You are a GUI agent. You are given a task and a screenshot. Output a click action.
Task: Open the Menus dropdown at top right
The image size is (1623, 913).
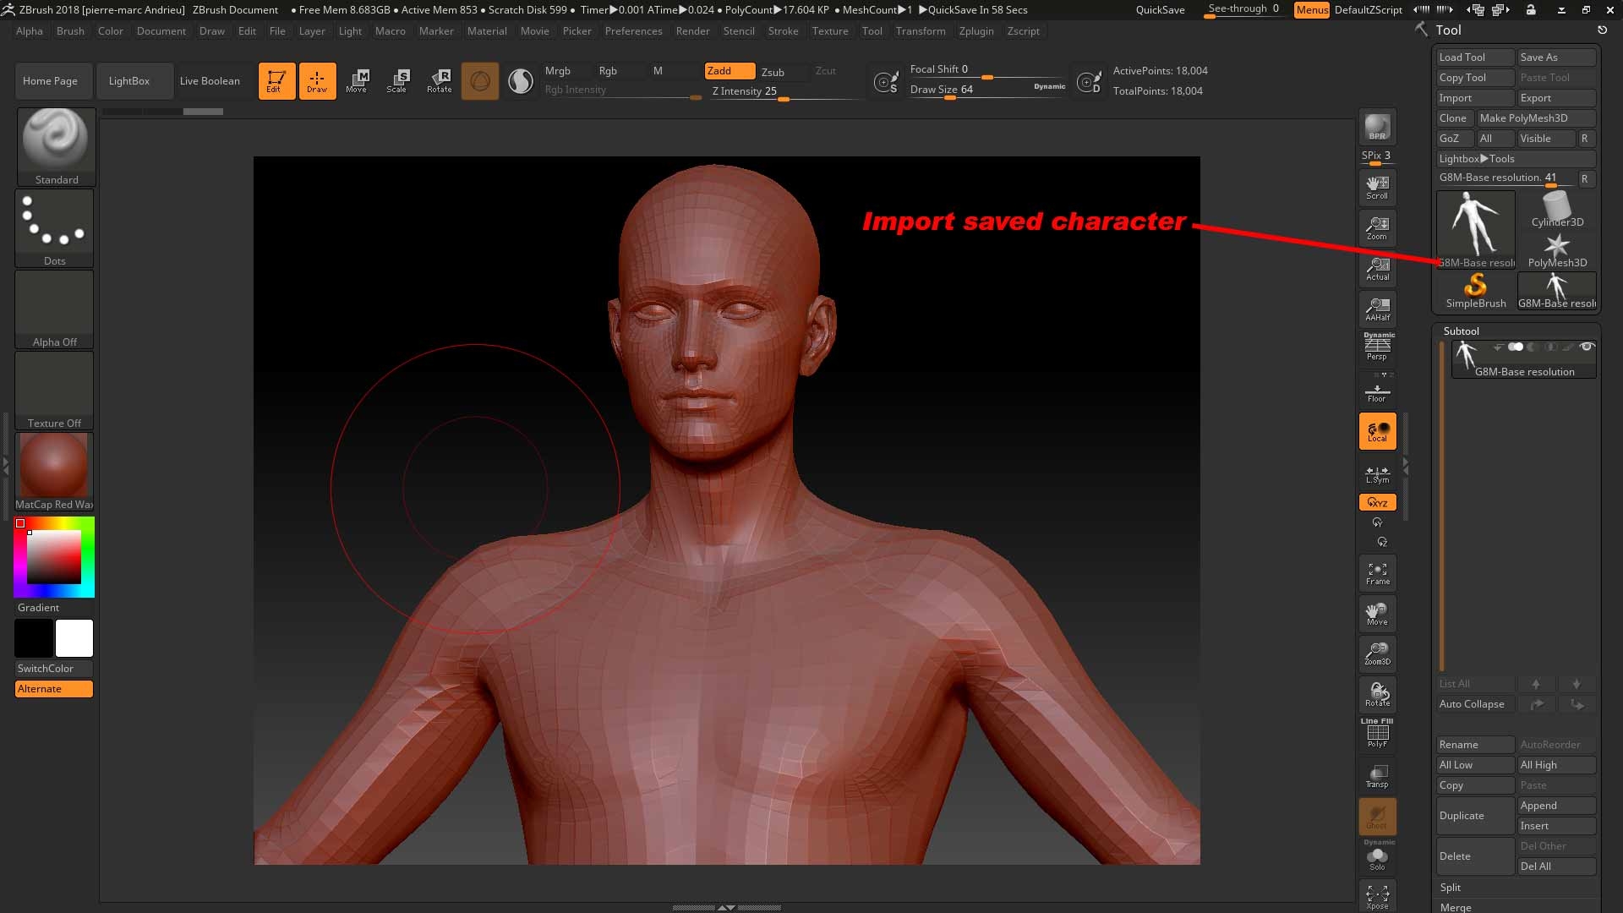click(x=1311, y=11)
